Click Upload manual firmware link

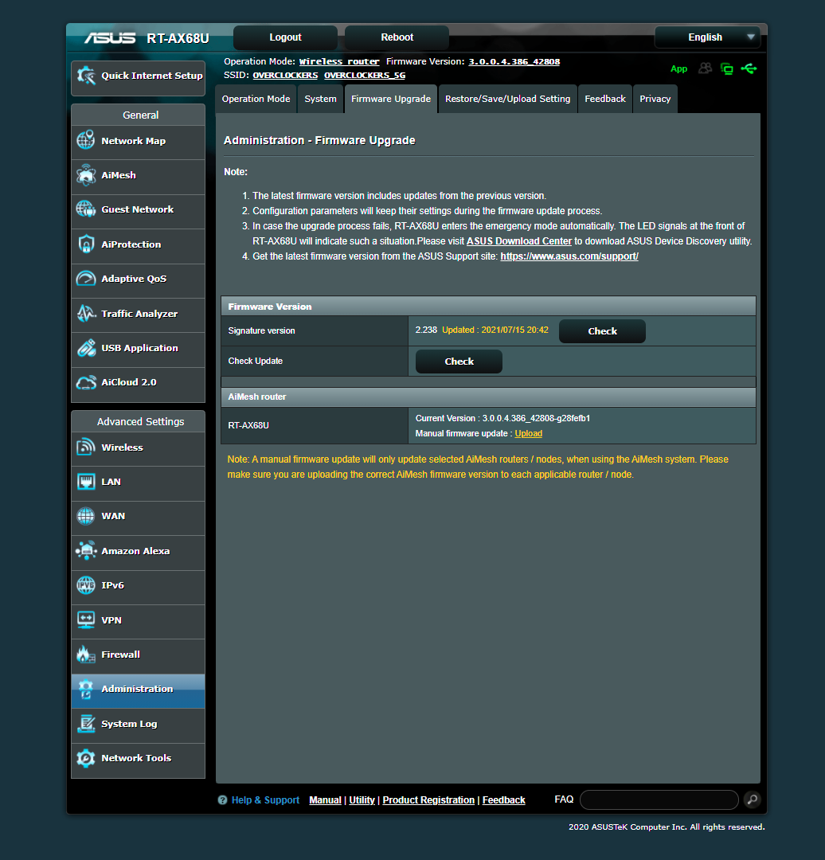click(x=528, y=433)
